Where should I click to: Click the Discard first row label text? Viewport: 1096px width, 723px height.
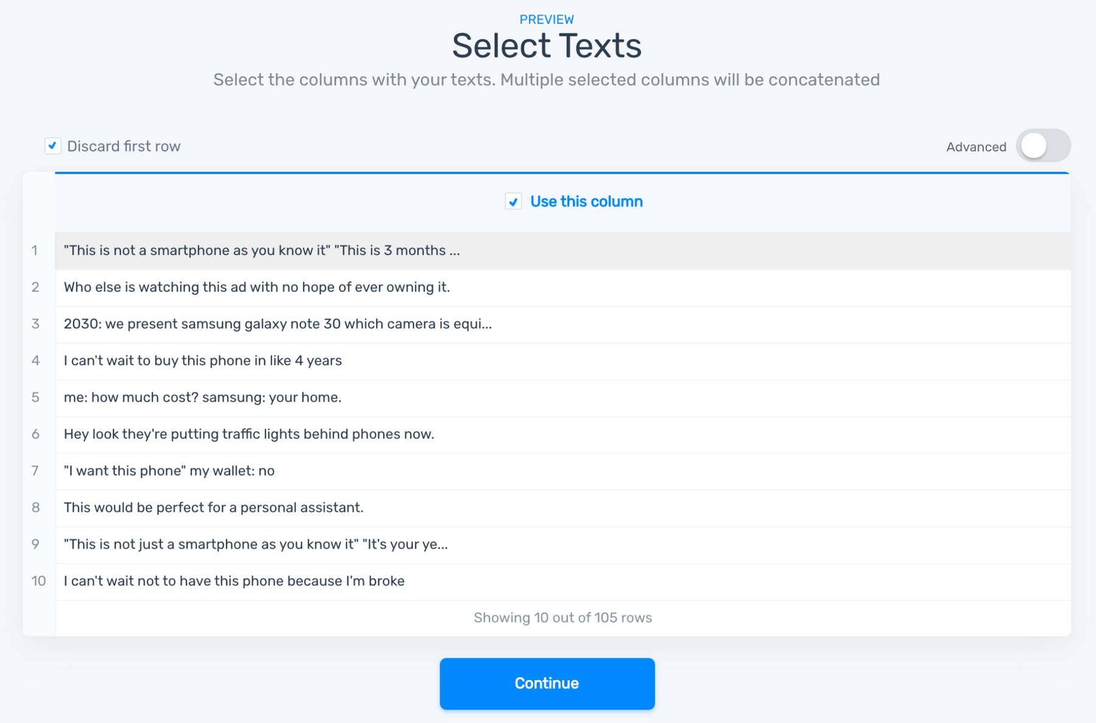click(124, 146)
